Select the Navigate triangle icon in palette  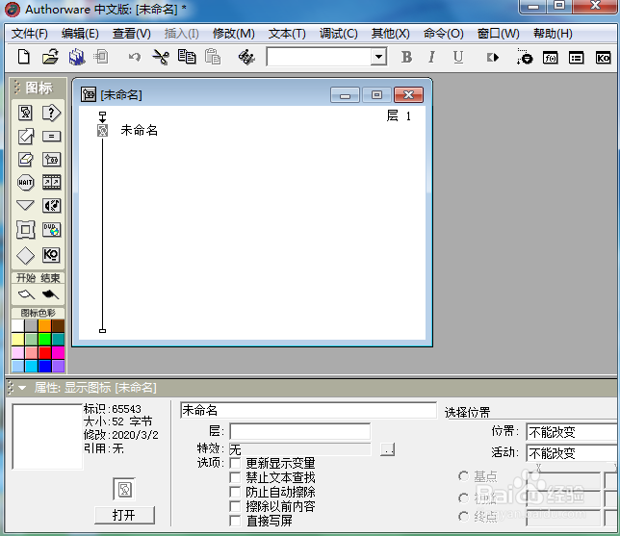(26, 205)
